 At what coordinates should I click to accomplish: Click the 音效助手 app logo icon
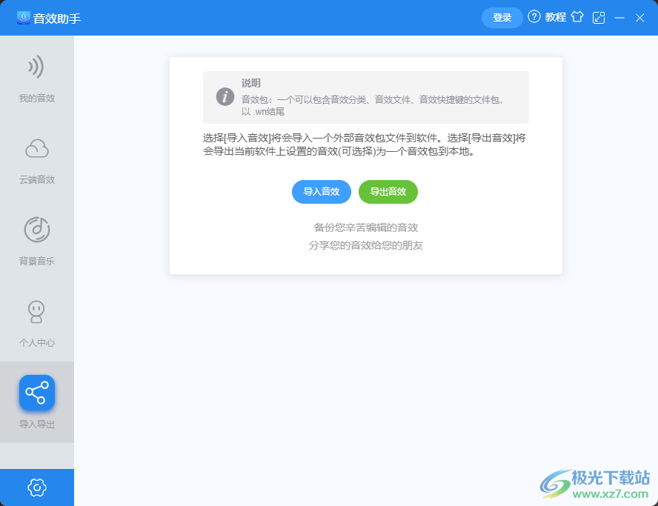coord(24,17)
